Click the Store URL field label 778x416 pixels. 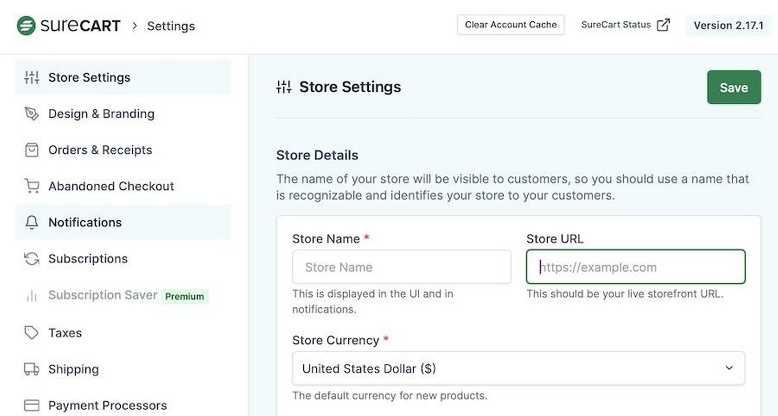[555, 239]
